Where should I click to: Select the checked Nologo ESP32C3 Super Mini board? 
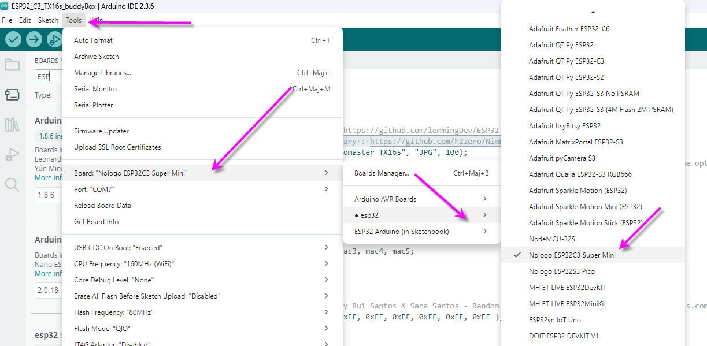pyautogui.click(x=572, y=255)
